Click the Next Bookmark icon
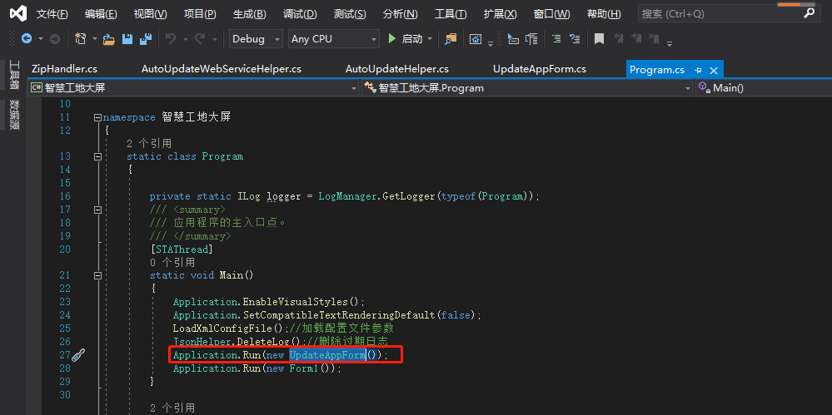The height and width of the screenshot is (415, 832). coord(636,39)
